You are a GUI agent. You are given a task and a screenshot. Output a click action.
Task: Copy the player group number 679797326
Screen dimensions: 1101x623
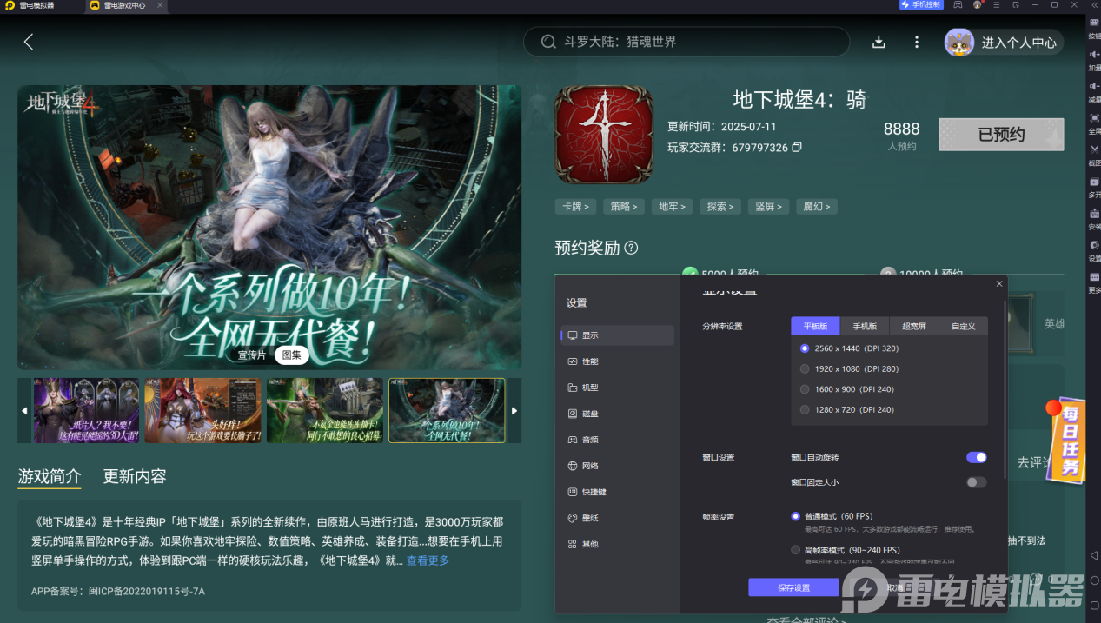[x=797, y=148]
